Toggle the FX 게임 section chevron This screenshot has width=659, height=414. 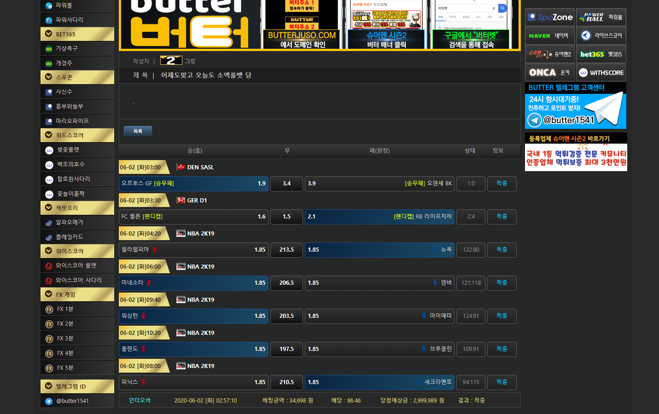tap(49, 294)
